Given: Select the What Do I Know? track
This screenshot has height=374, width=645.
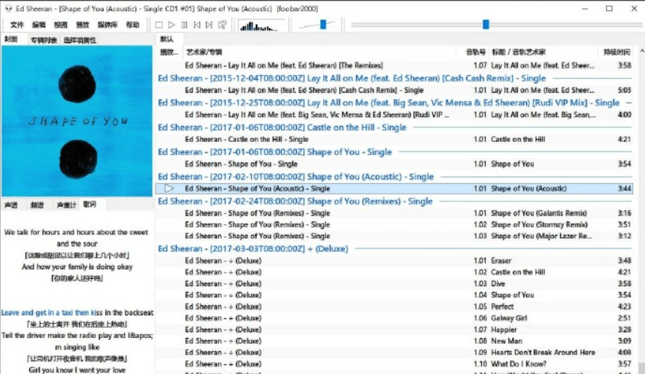Looking at the screenshot, I should pos(395,364).
